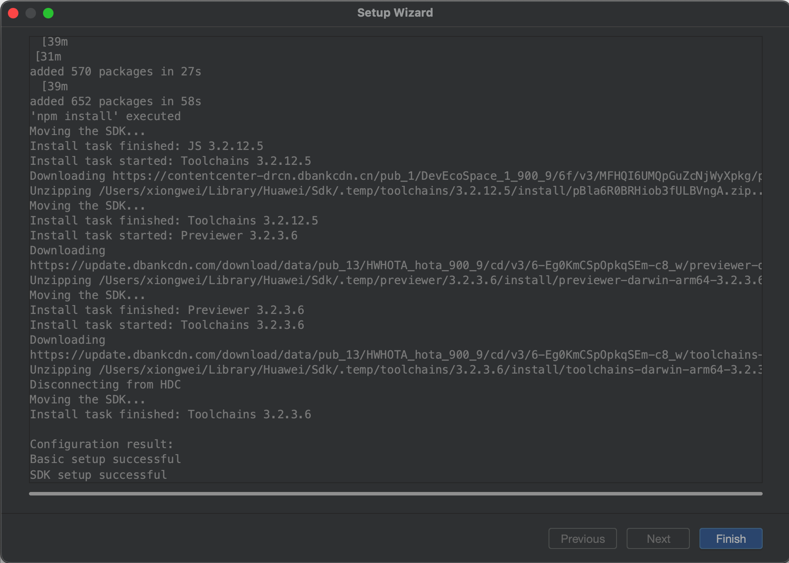The image size is (789, 563).
Task: Click 'Install task started: Previewer 3.2.3.6'
Action: [164, 235]
